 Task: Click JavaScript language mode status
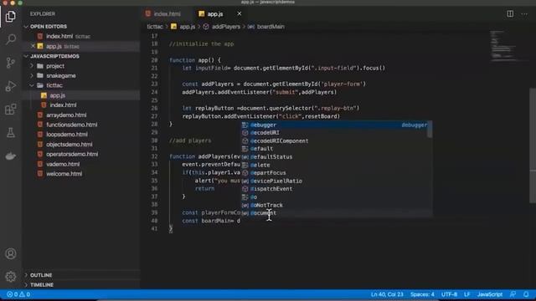click(x=490, y=294)
